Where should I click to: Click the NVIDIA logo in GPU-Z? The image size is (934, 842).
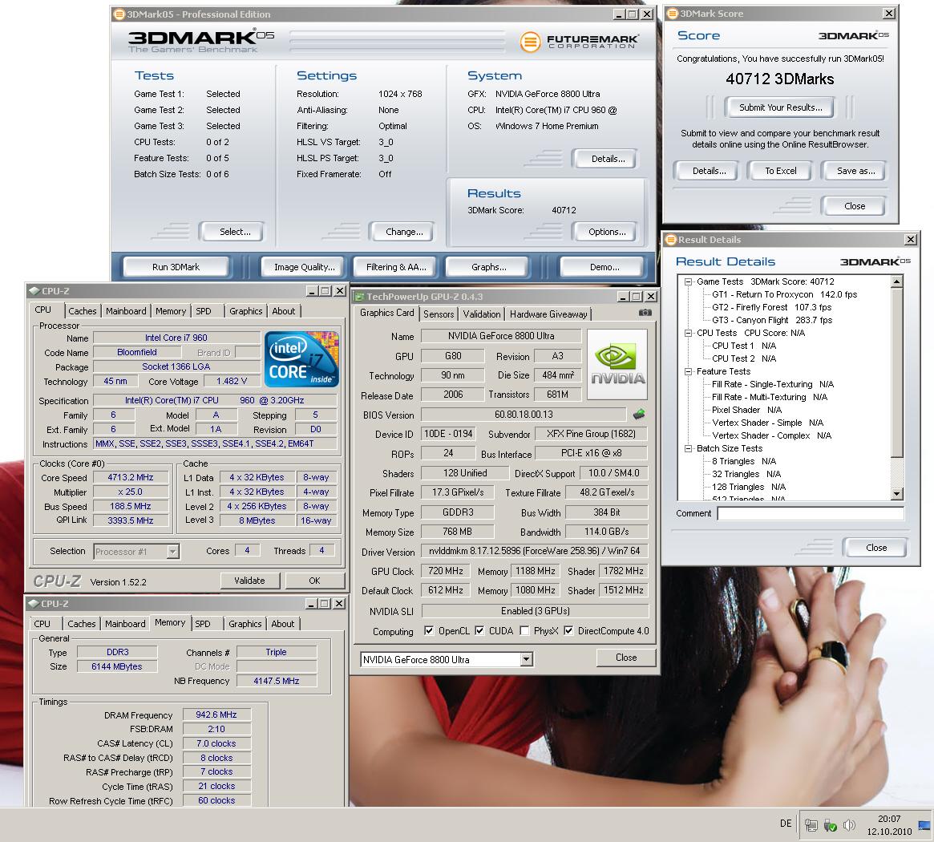point(617,364)
